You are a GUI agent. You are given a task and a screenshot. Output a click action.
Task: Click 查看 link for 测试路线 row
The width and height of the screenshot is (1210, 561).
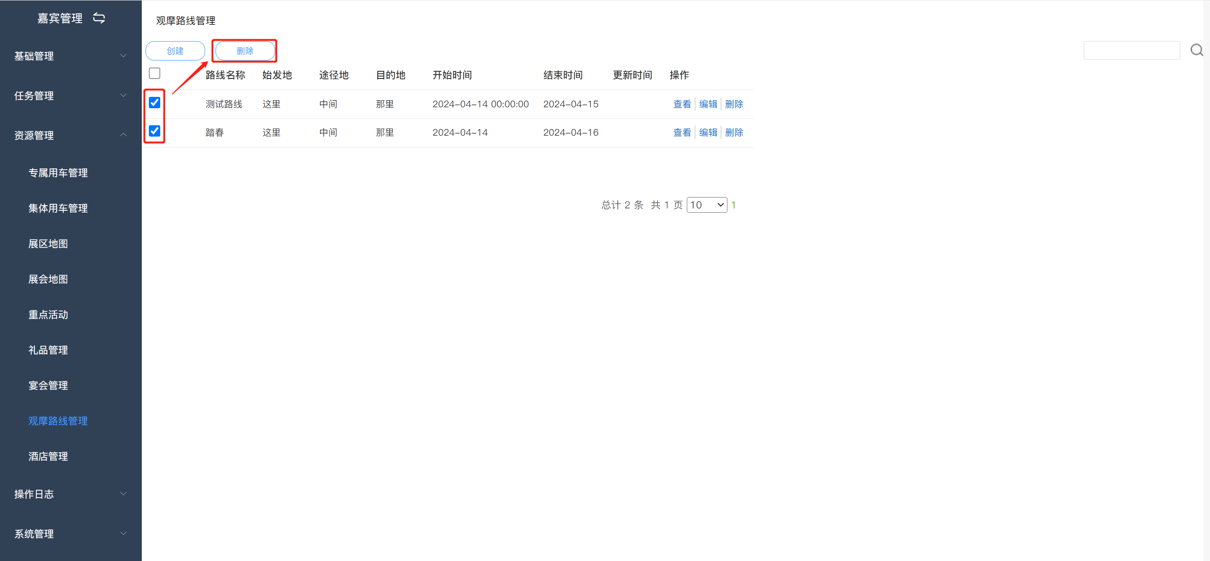click(682, 104)
